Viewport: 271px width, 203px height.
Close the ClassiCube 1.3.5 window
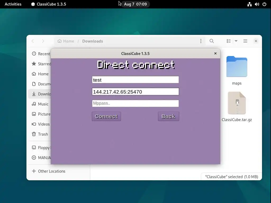tap(215, 53)
